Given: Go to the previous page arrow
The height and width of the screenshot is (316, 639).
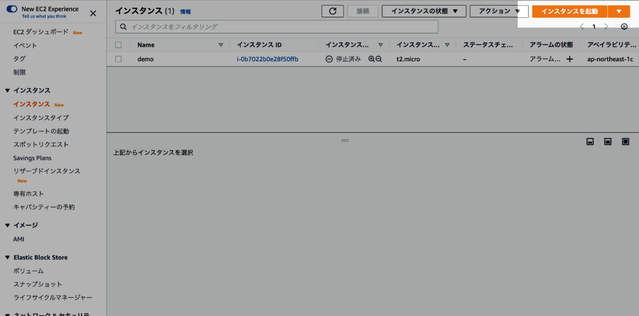Looking at the screenshot, I should tap(581, 26).
